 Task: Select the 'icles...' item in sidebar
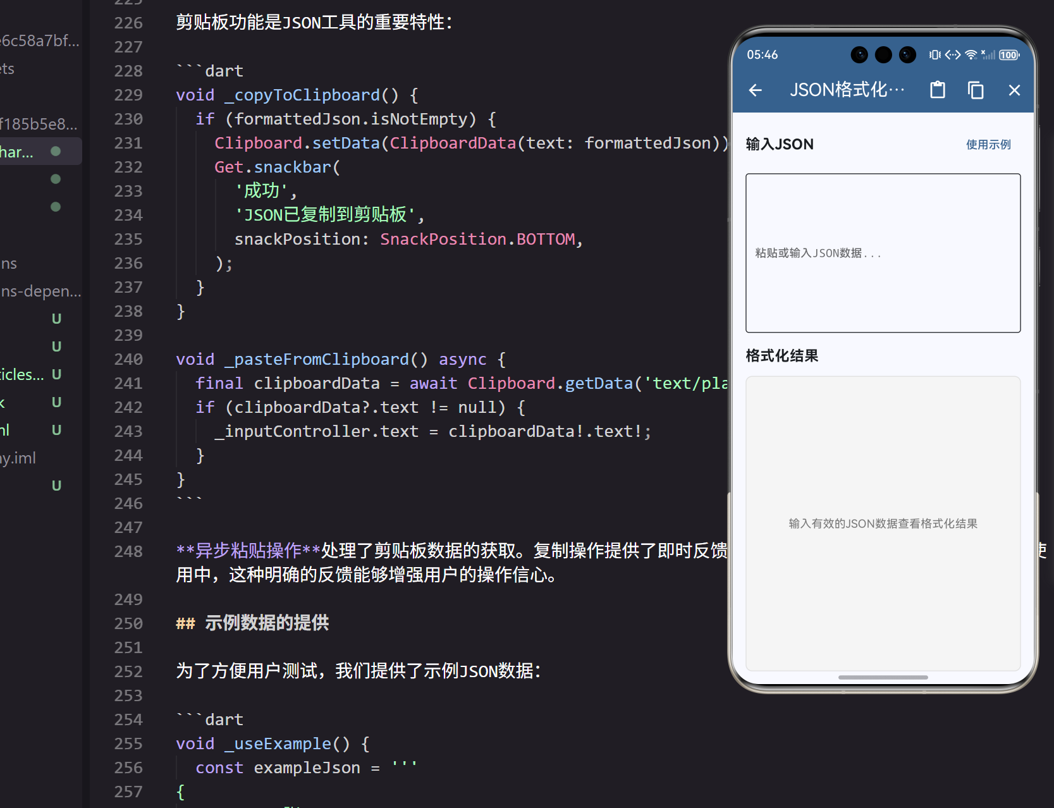(21, 374)
